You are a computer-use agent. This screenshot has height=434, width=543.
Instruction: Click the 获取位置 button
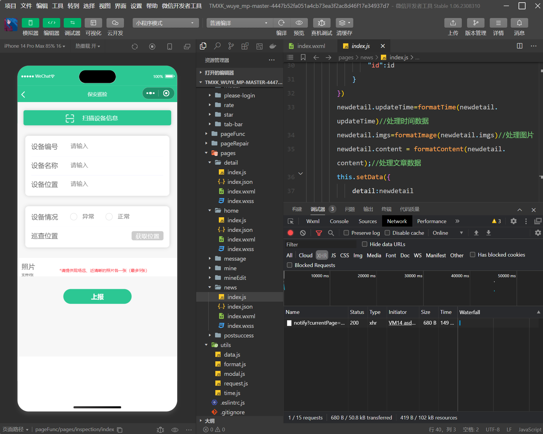coord(147,236)
